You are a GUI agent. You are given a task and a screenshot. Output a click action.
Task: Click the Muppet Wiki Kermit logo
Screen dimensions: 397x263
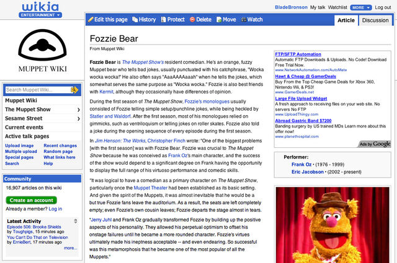click(43, 51)
